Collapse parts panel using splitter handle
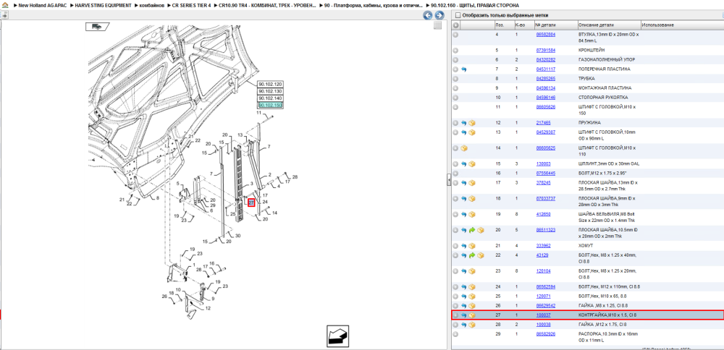The image size is (724, 350). 449,182
